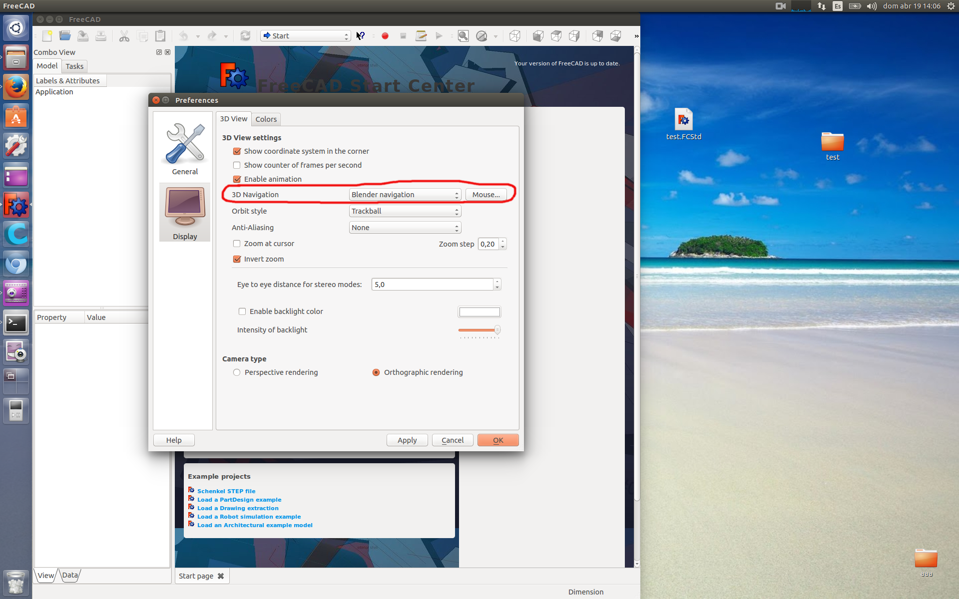Open Firefox from the Ubuntu dock

(x=16, y=87)
